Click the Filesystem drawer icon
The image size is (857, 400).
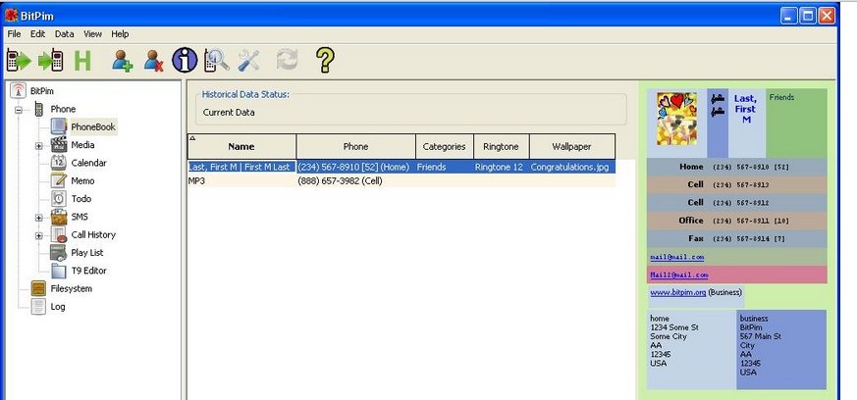(x=38, y=288)
